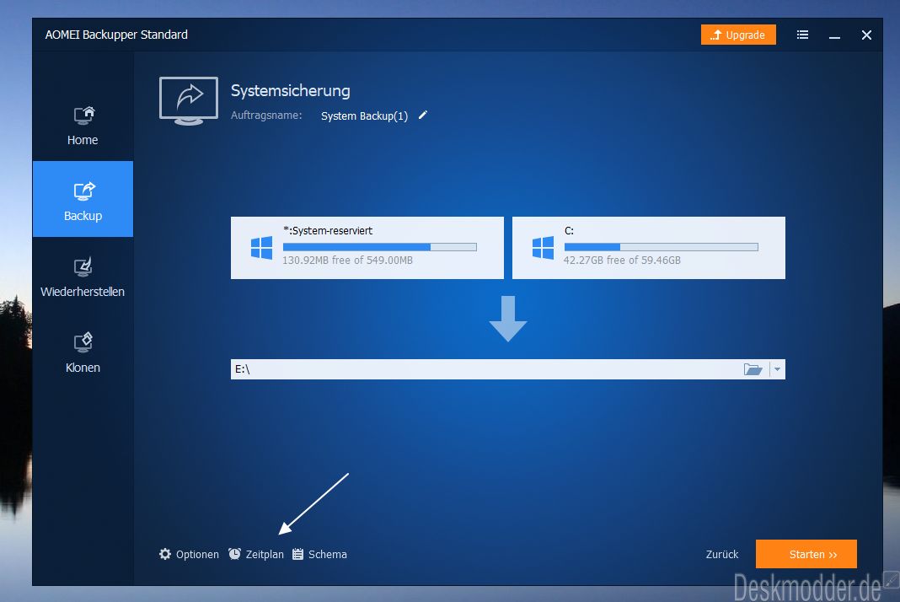The image size is (900, 602).
Task: Minimize the AOMEI Backupper window
Action: (834, 35)
